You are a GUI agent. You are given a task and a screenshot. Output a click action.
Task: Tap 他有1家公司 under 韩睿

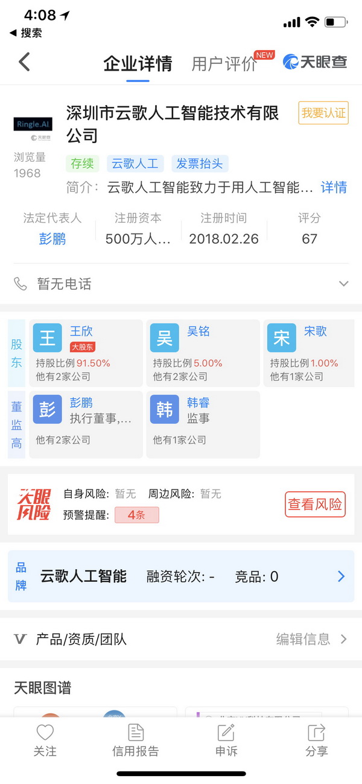(179, 440)
